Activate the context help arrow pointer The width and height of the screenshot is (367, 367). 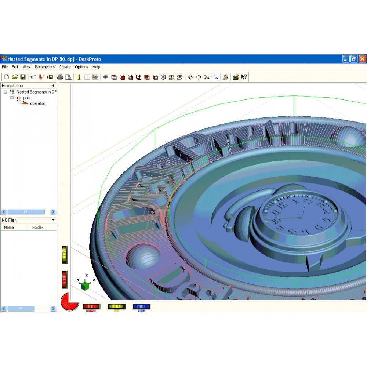(244, 77)
